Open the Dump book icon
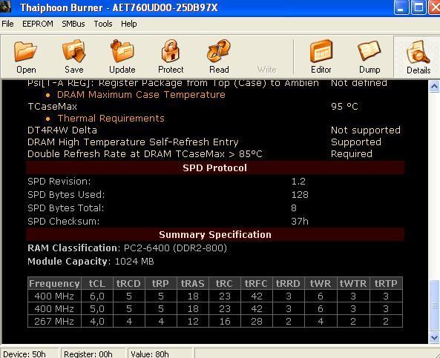The width and height of the screenshot is (440, 358). 370,51
